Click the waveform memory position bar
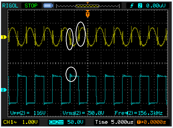 88,6
